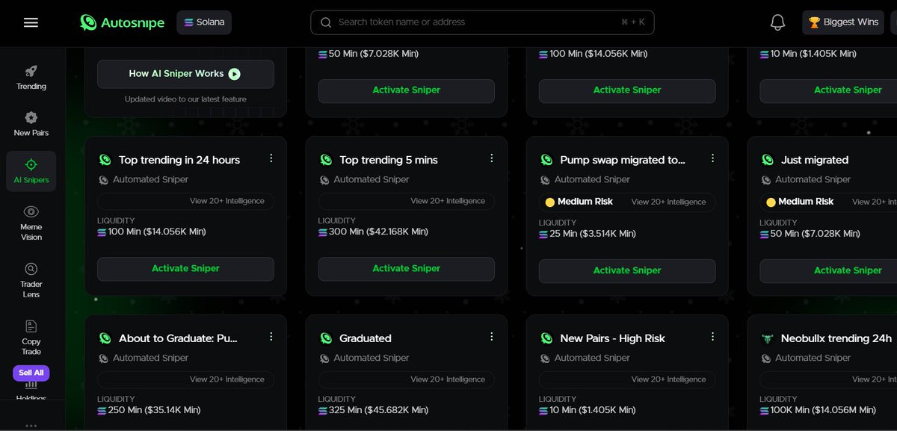Focus the token search field
The height and width of the screenshot is (431, 897).
pyautogui.click(x=478, y=22)
